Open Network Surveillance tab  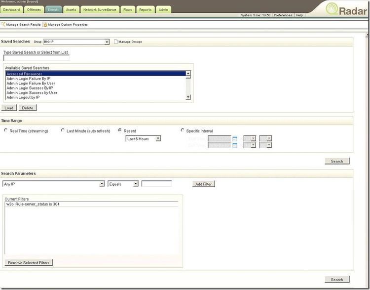pyautogui.click(x=100, y=10)
